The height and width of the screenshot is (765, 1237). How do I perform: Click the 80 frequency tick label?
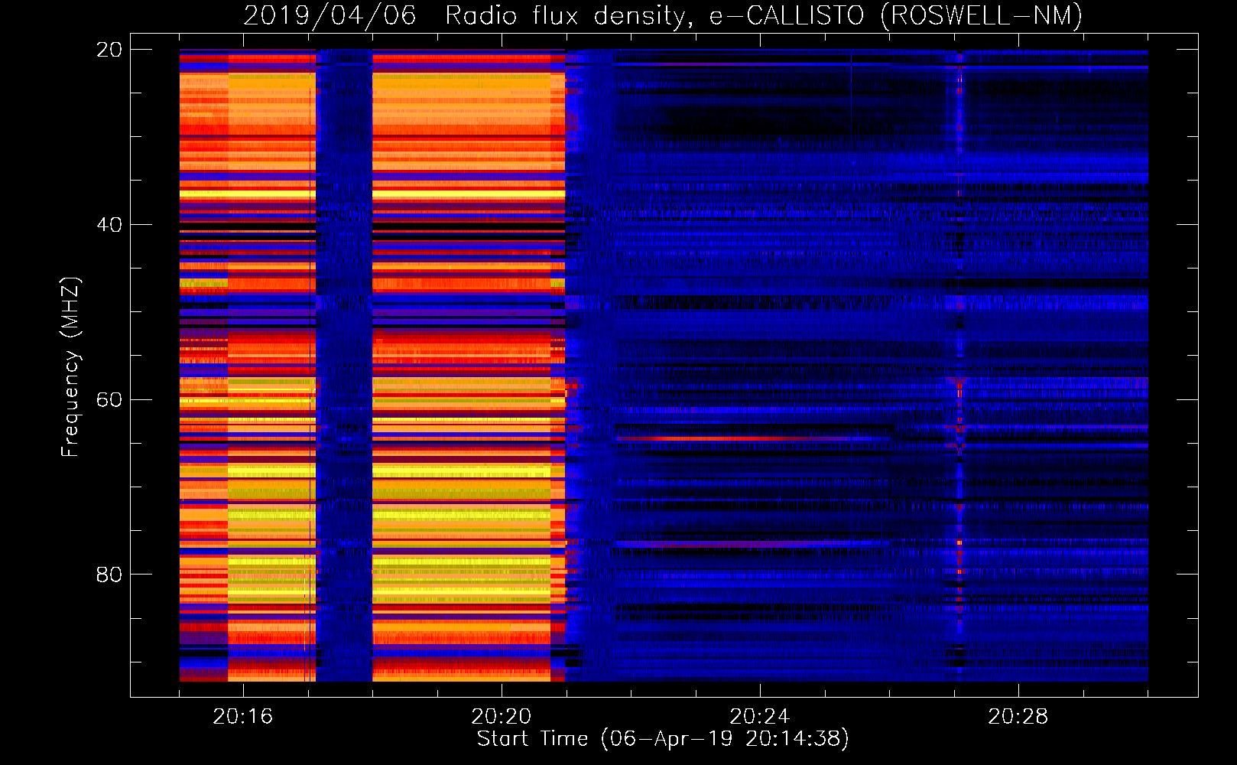[109, 574]
